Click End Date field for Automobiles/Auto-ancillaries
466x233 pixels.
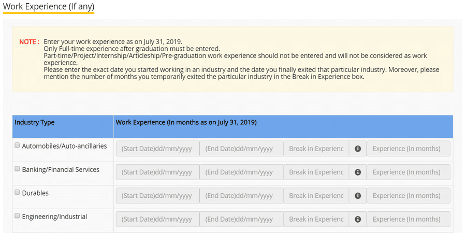pos(241,149)
